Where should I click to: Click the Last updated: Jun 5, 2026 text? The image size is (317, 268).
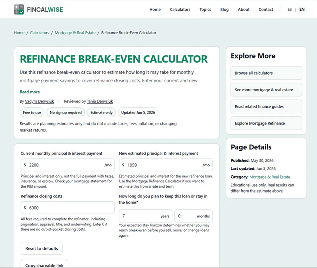click(253, 169)
